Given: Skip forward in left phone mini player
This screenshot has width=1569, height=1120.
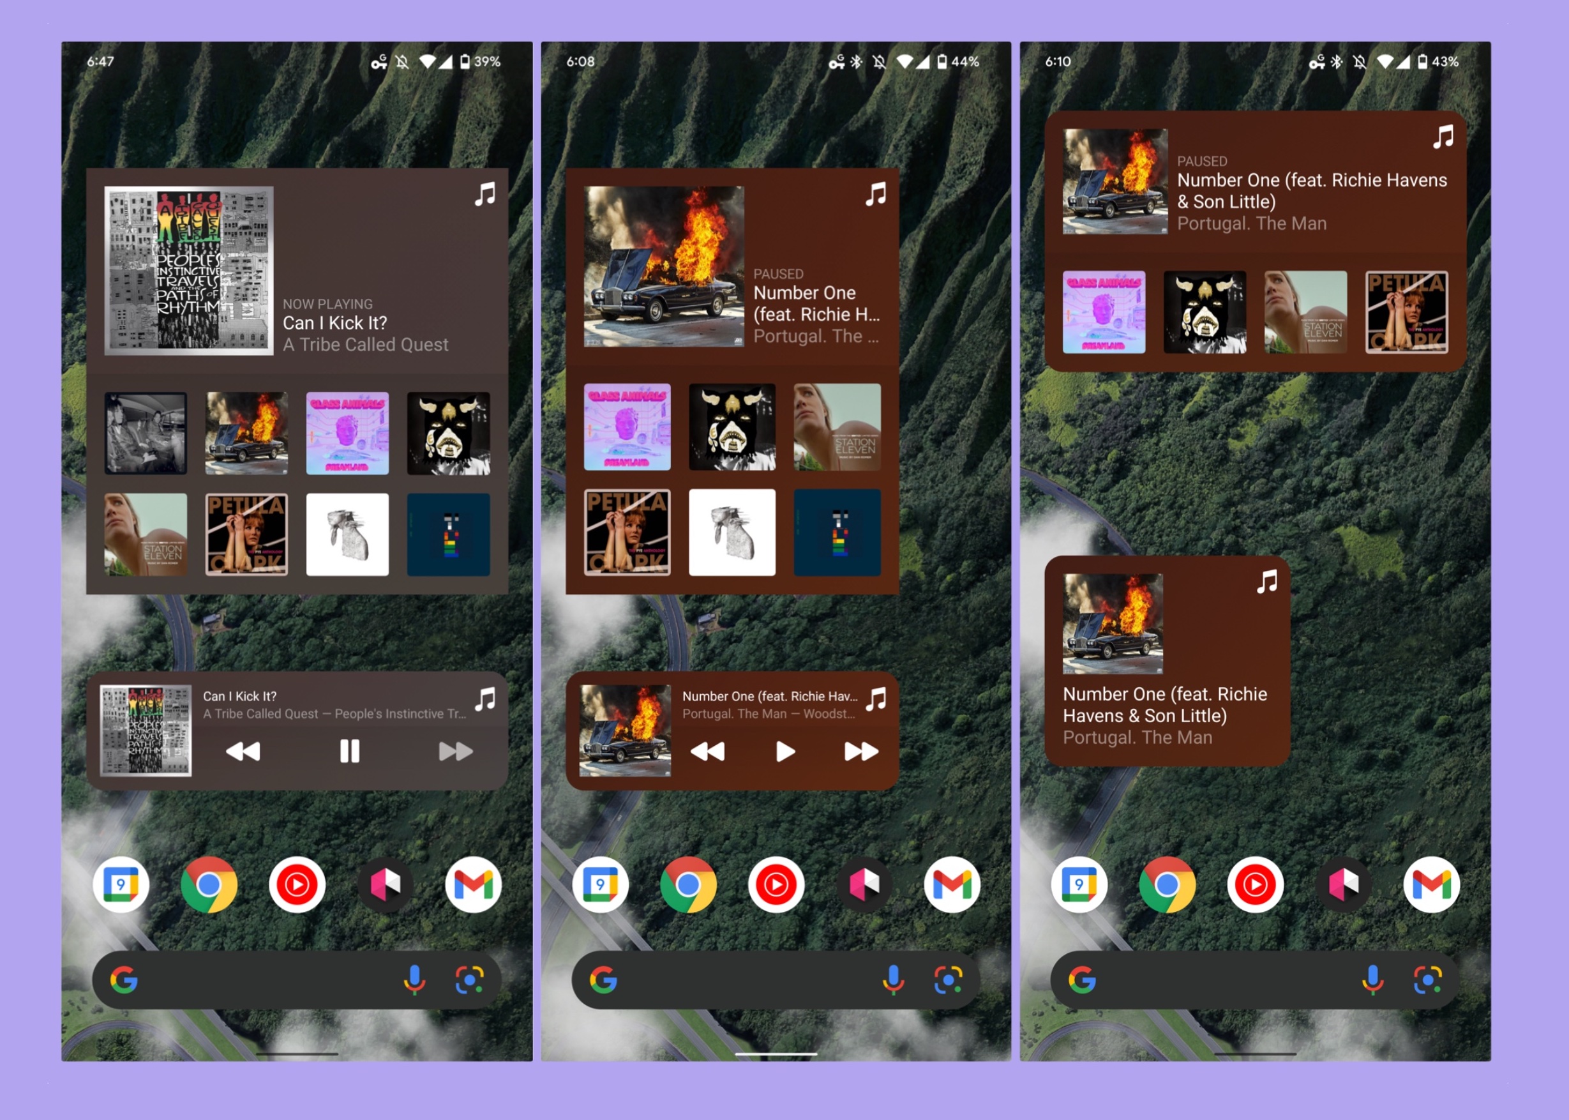Looking at the screenshot, I should (456, 751).
